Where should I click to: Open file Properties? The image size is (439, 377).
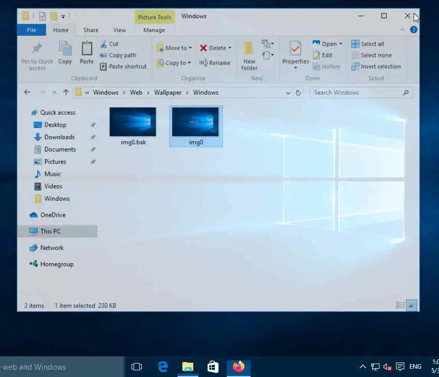pyautogui.click(x=296, y=55)
